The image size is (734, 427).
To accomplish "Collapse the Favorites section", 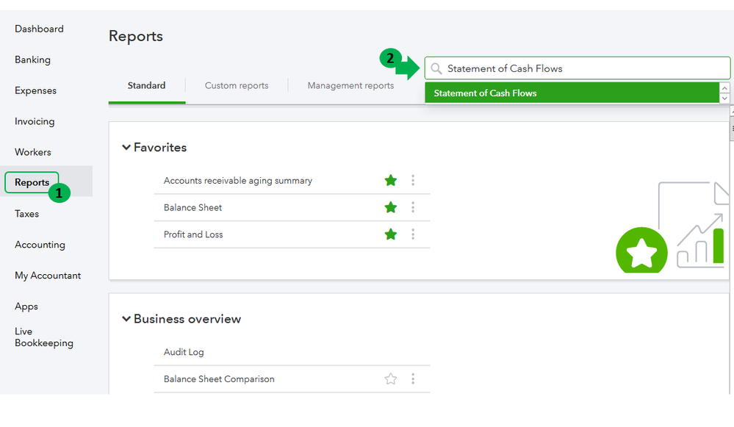I will (x=126, y=148).
